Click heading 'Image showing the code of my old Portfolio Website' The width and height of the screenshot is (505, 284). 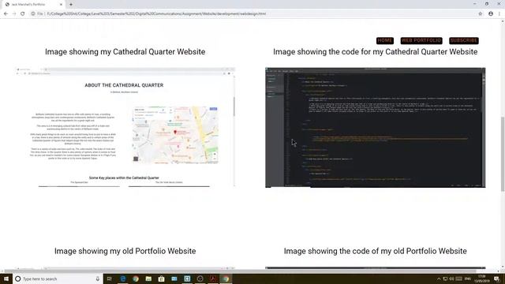(376, 251)
